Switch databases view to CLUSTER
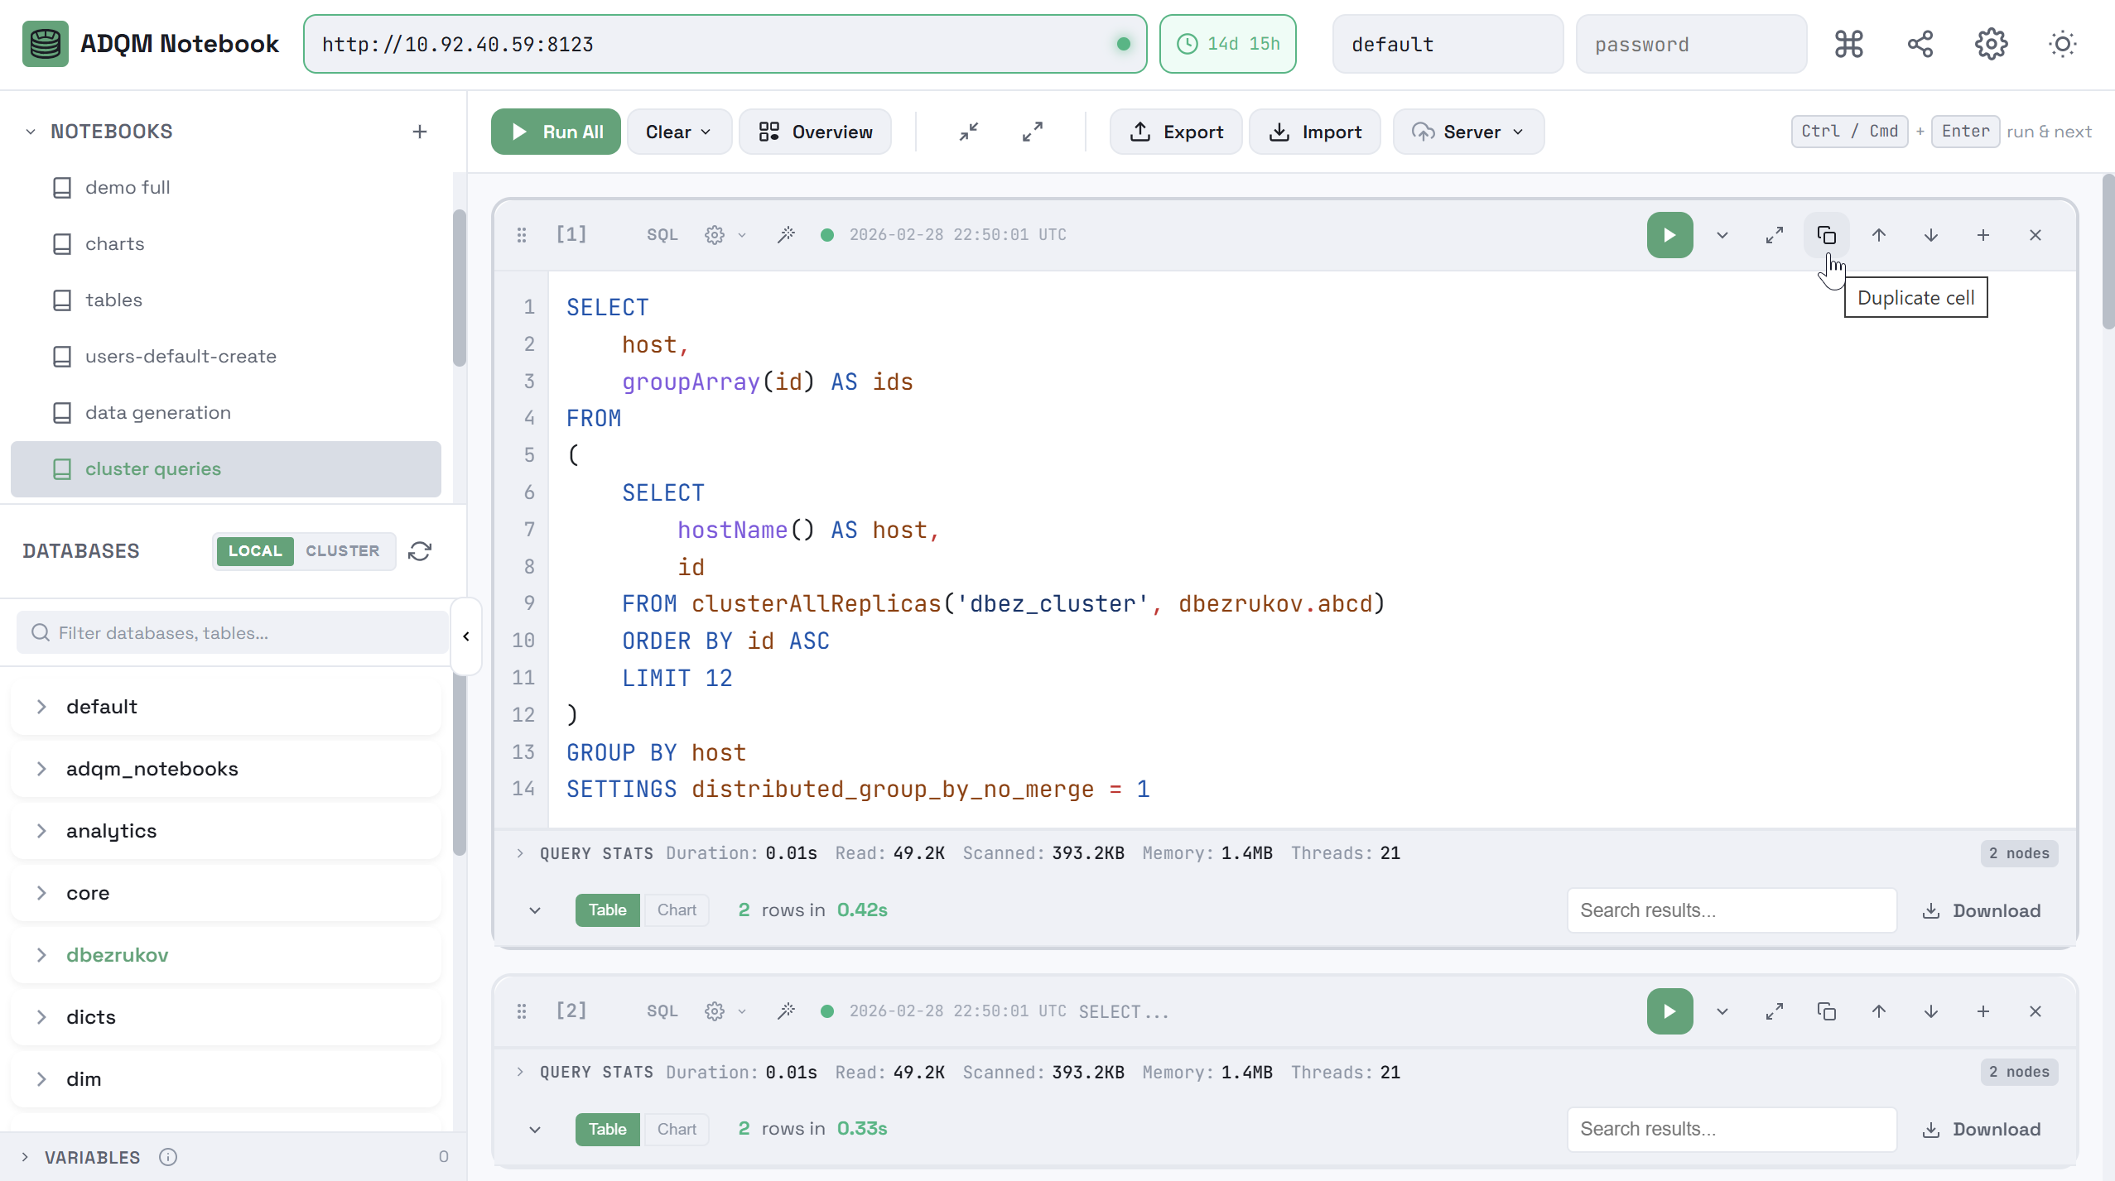The width and height of the screenshot is (2115, 1181). pyautogui.click(x=342, y=551)
